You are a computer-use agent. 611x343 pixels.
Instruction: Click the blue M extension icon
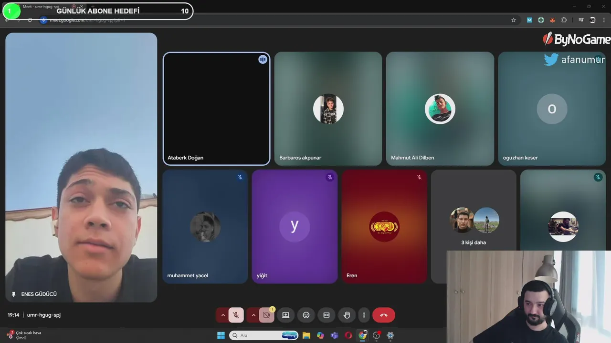click(x=529, y=20)
